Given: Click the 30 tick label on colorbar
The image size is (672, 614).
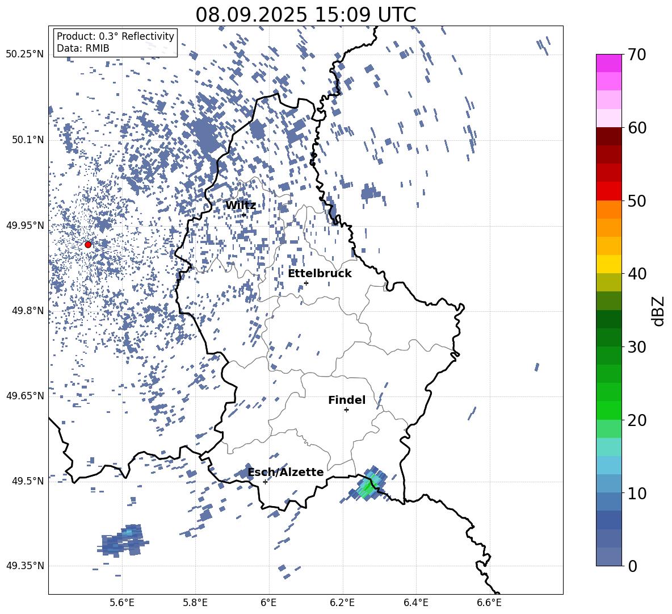Looking at the screenshot, I should (637, 347).
